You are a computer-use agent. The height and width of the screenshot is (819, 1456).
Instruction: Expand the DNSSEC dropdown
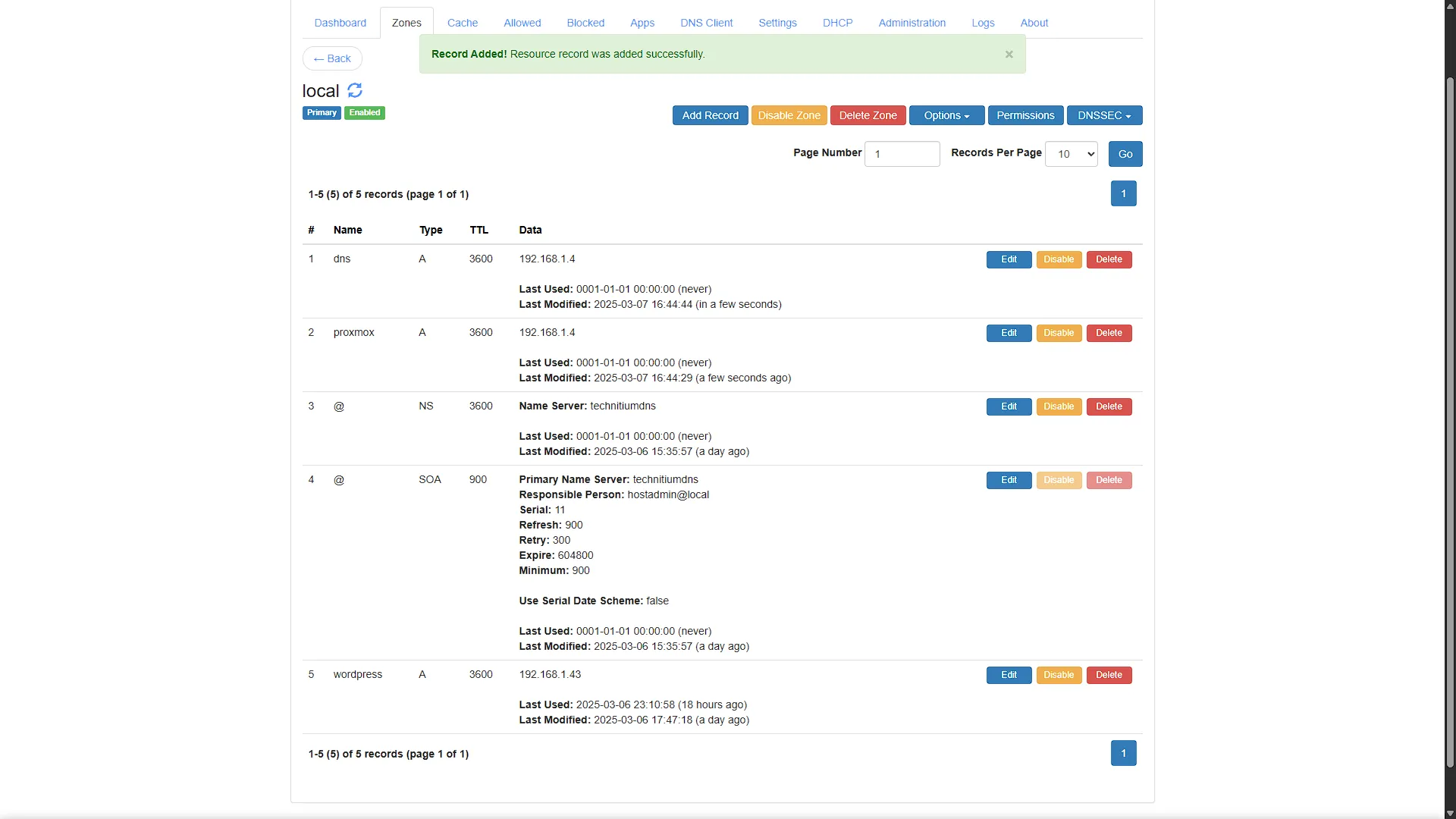(1105, 115)
